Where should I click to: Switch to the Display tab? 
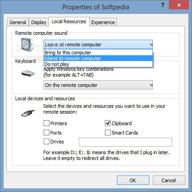(x=39, y=22)
